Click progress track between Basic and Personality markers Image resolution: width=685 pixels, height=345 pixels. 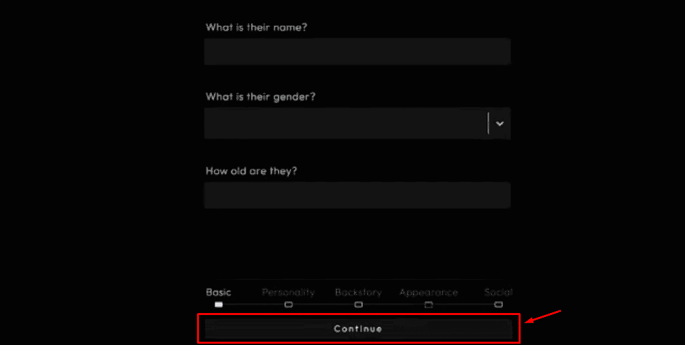coord(253,305)
